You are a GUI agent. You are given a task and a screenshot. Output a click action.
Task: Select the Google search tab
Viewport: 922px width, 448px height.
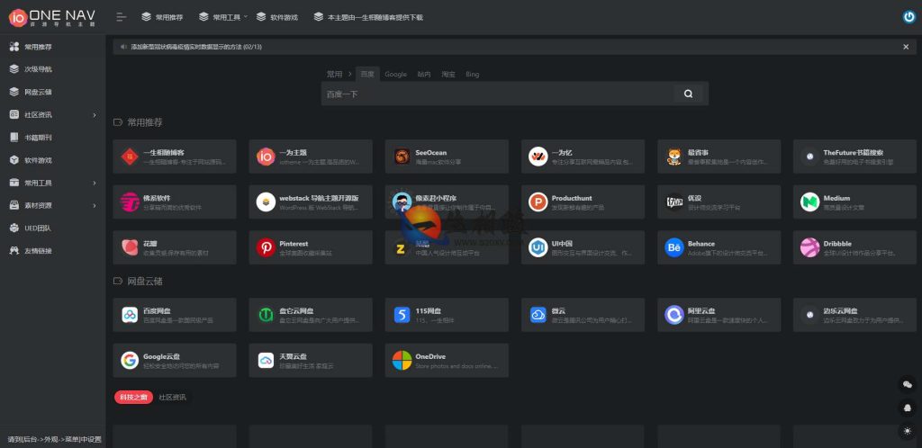(x=396, y=75)
